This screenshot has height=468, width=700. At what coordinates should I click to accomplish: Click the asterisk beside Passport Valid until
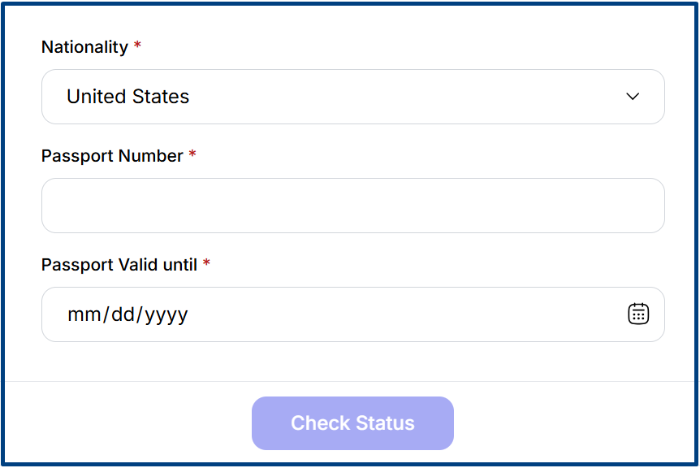pyautogui.click(x=206, y=264)
